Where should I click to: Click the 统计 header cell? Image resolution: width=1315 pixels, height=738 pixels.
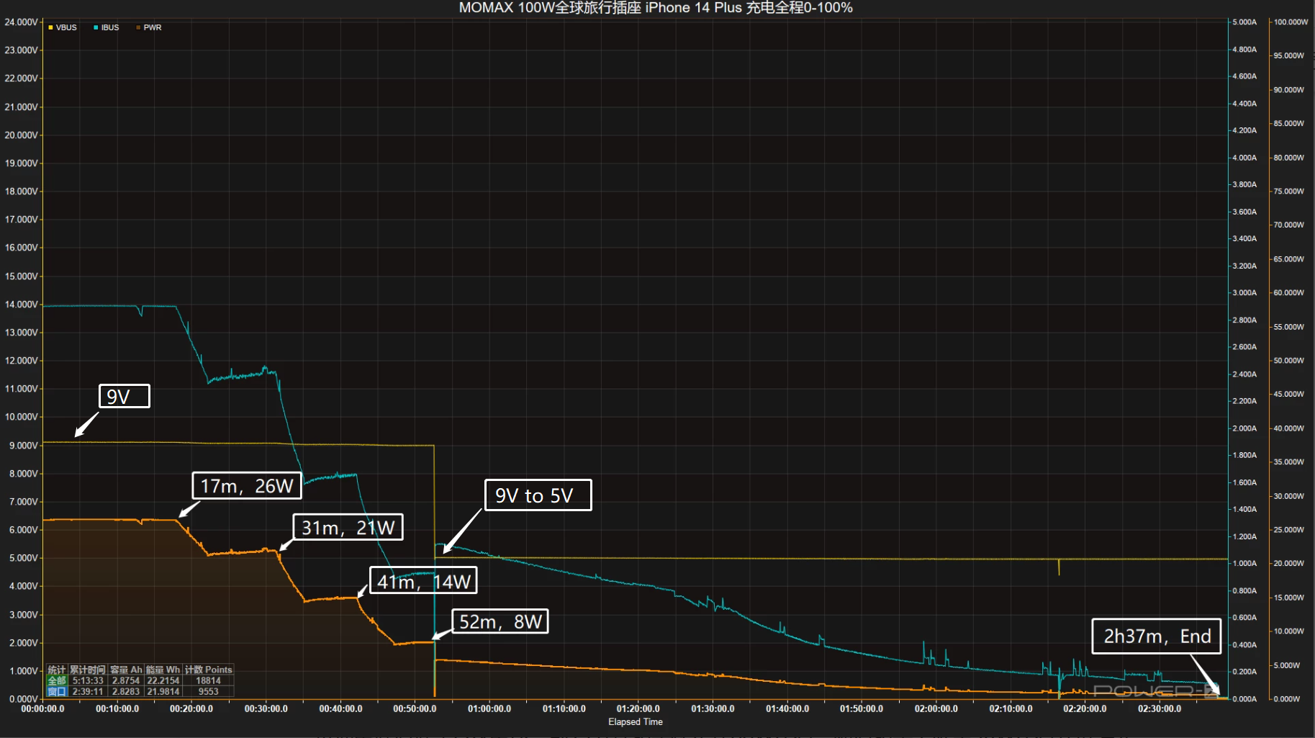[x=57, y=670]
